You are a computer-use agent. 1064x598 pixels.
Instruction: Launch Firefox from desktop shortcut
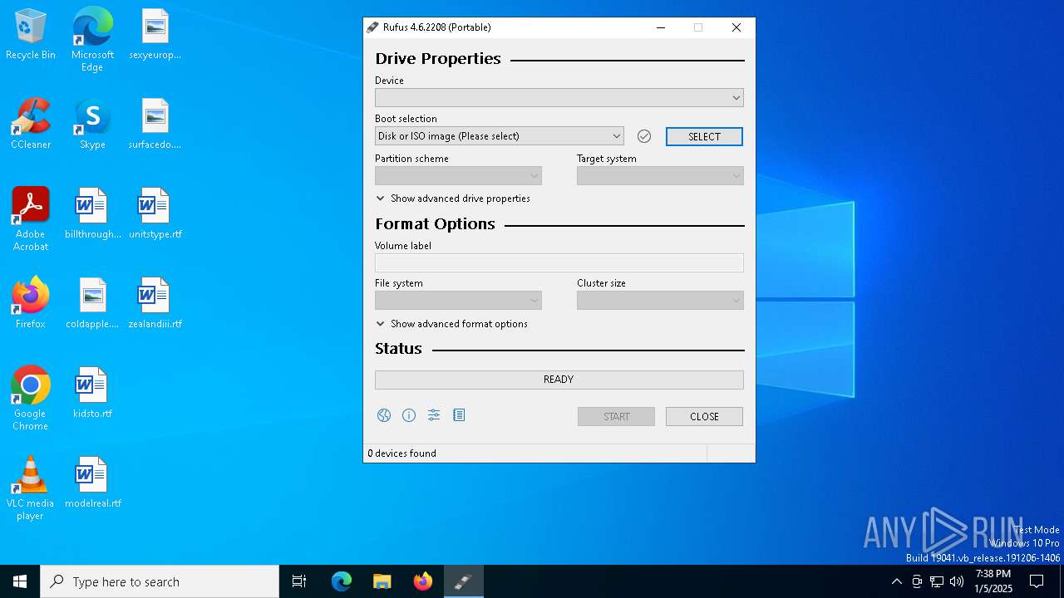tap(31, 304)
